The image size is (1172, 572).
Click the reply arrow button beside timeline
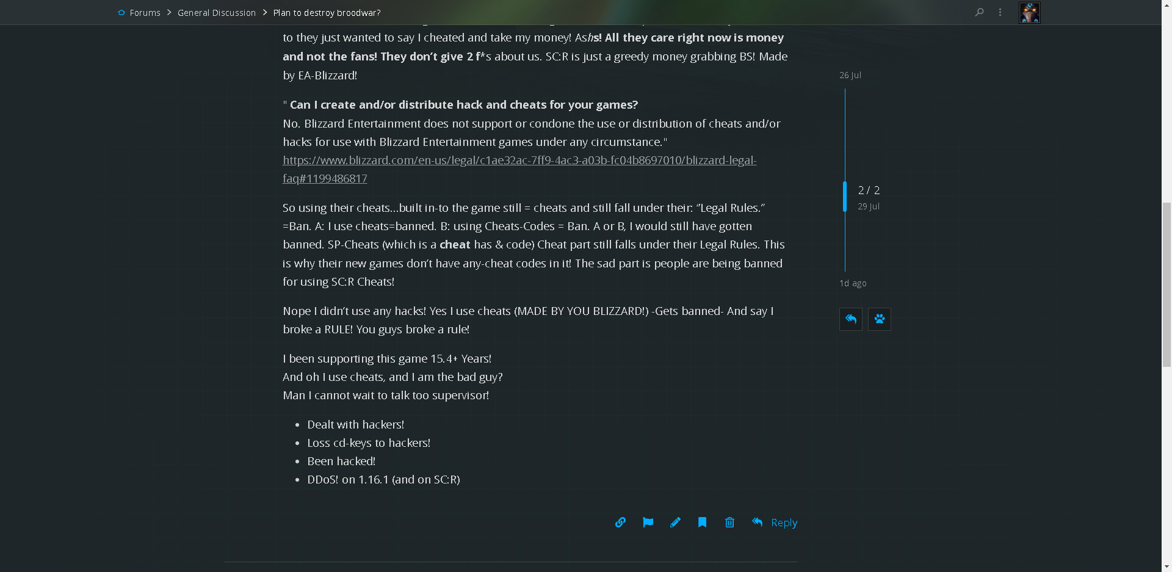[851, 319]
